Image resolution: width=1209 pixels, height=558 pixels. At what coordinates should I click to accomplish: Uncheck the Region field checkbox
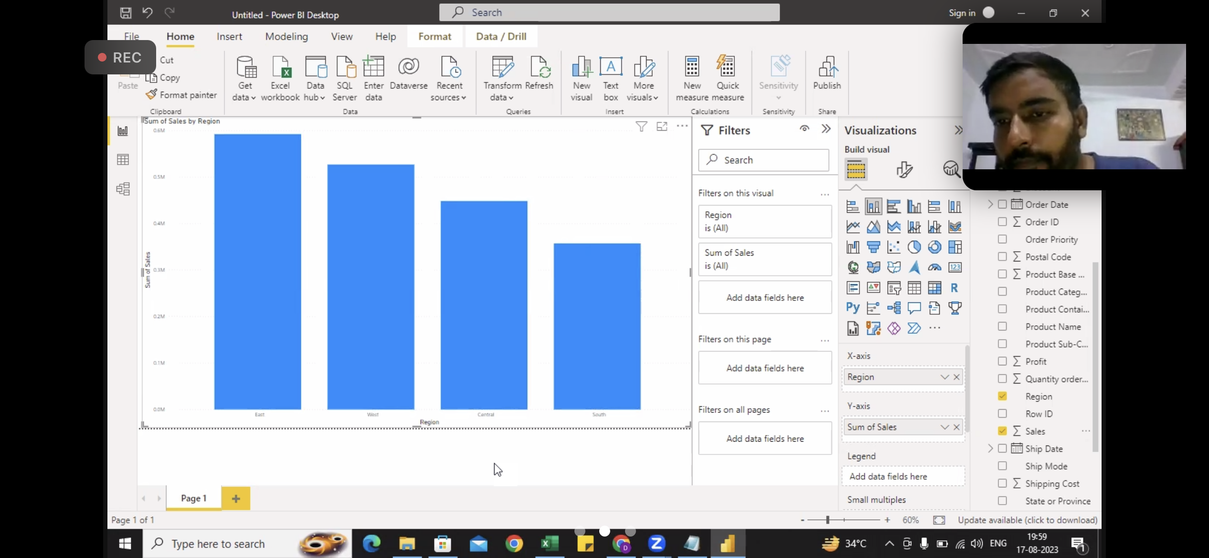[1002, 396]
